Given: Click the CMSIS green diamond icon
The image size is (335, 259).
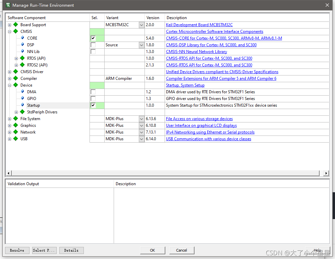Looking at the screenshot, I should [16, 31].
